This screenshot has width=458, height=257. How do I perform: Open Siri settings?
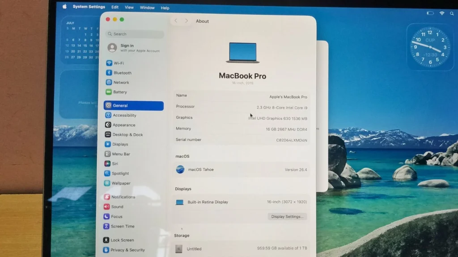tap(111, 163)
